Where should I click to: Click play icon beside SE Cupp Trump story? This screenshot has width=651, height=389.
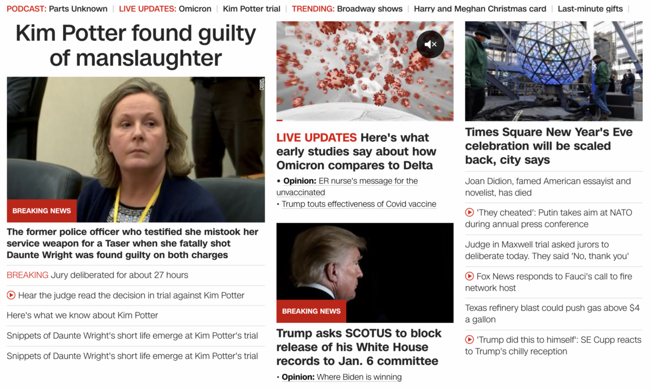point(469,340)
